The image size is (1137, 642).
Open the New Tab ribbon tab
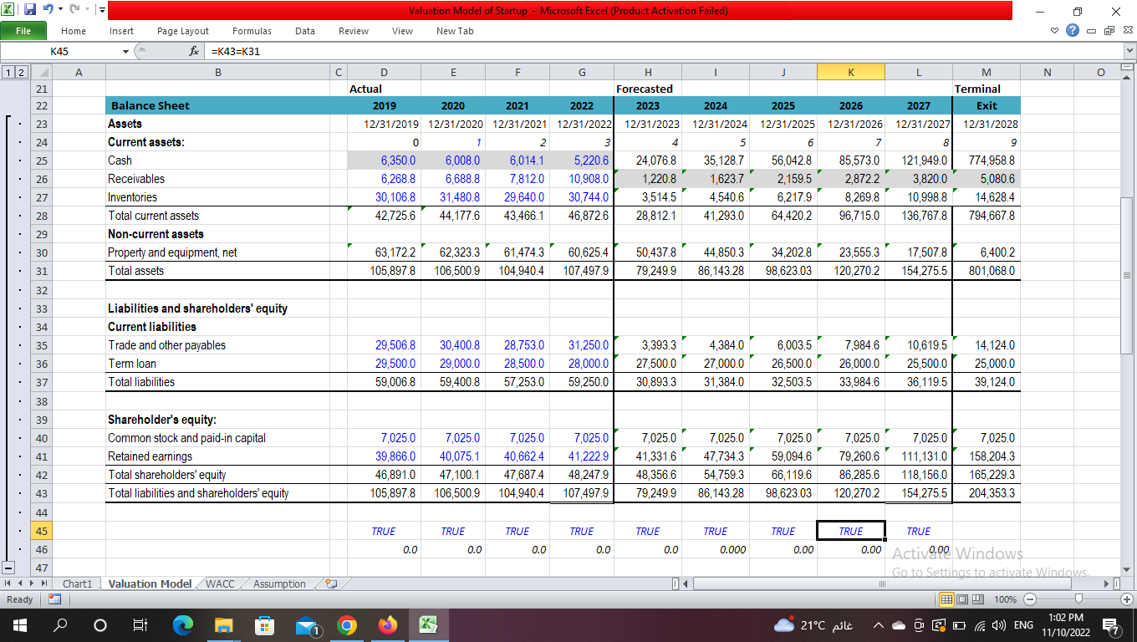pos(455,31)
